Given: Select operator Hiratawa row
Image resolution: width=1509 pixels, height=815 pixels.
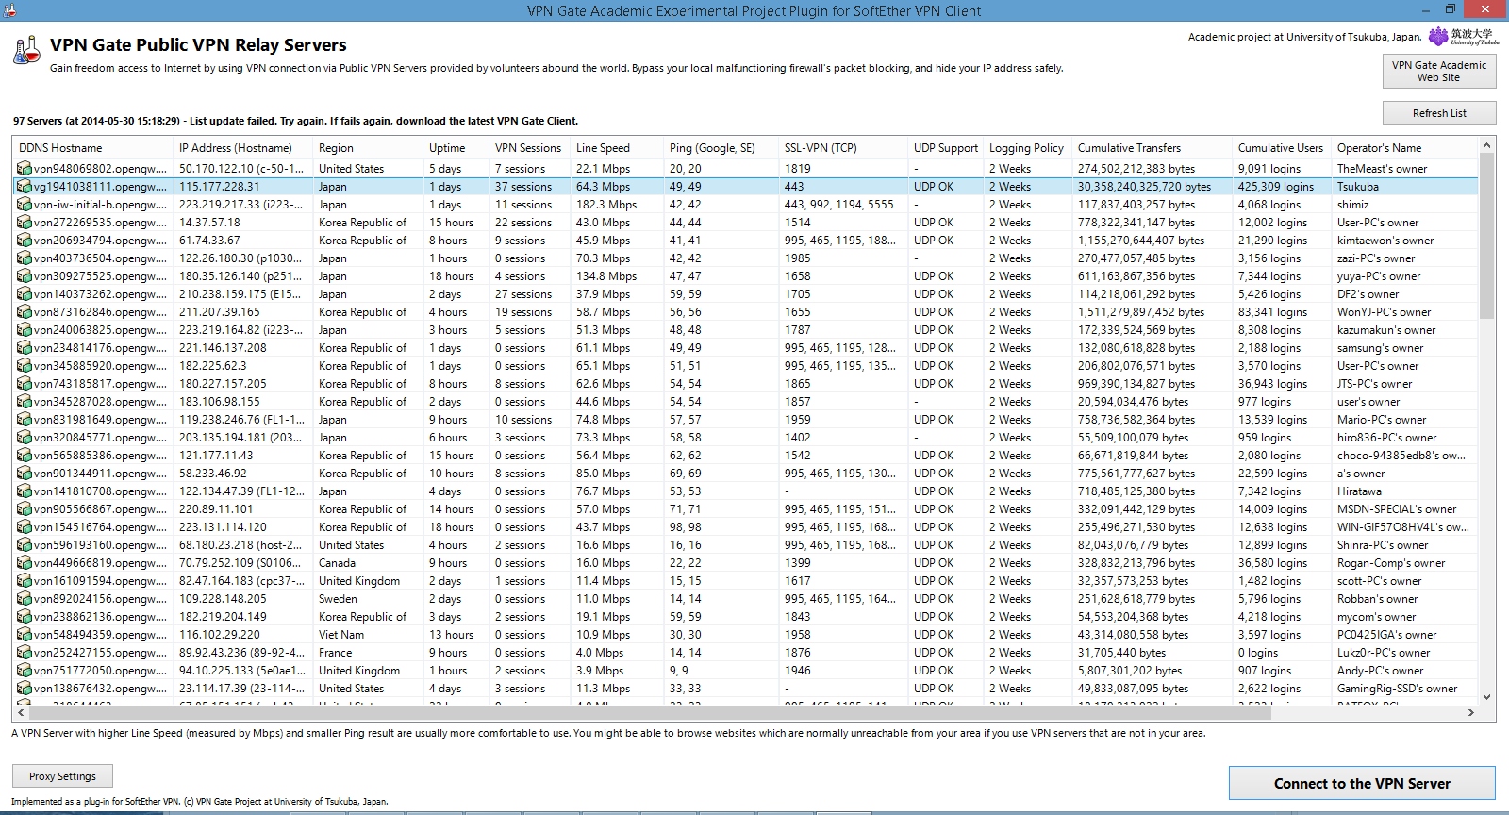Looking at the screenshot, I should 746,491.
